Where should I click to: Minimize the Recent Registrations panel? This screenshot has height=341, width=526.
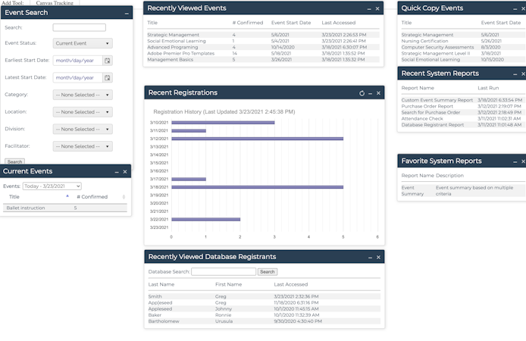[371, 93]
